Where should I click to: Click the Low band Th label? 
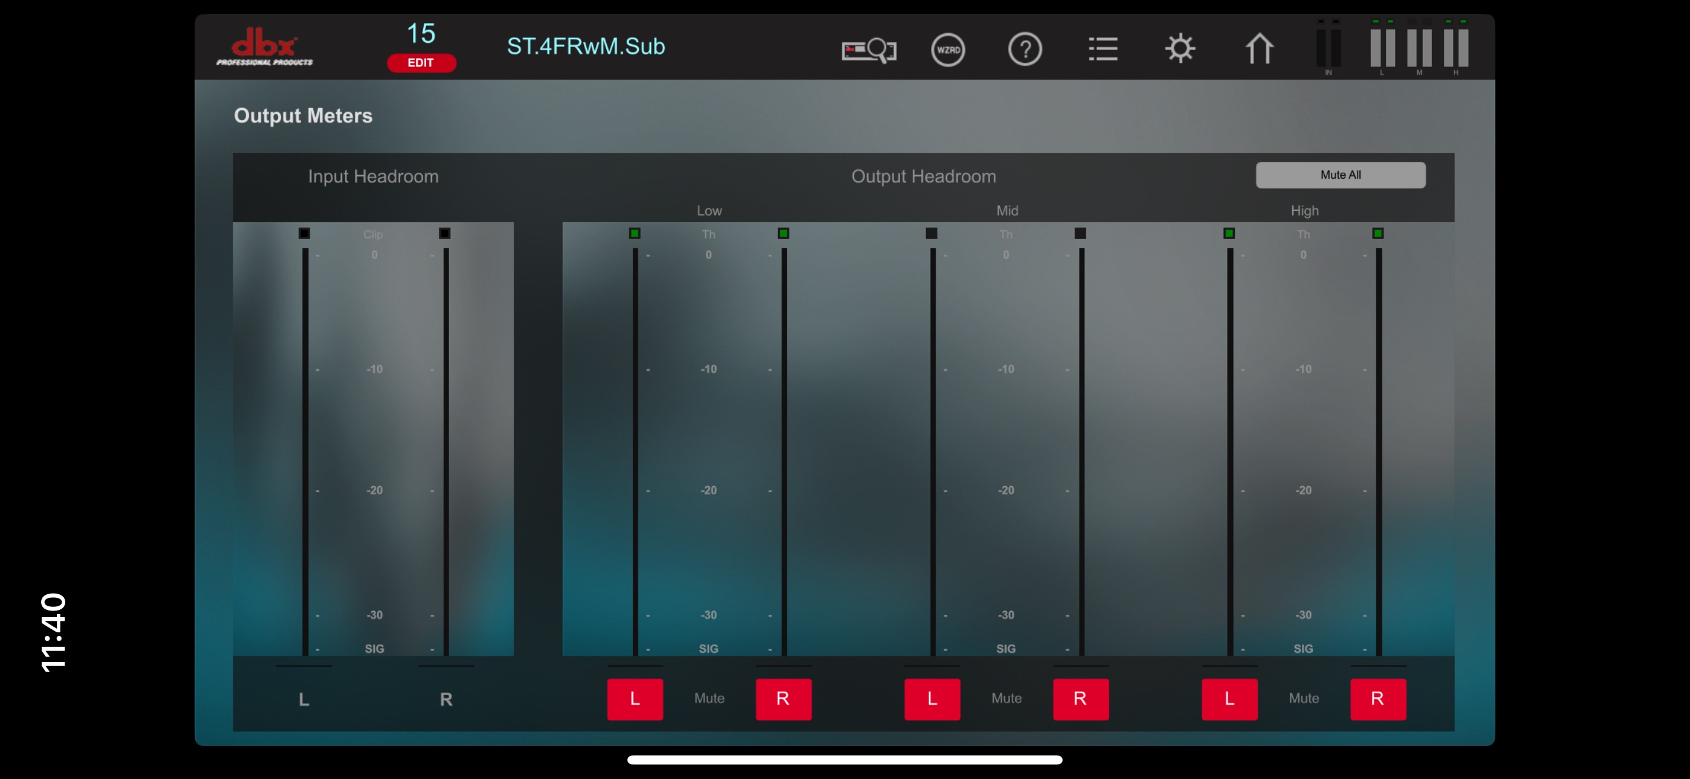click(708, 235)
